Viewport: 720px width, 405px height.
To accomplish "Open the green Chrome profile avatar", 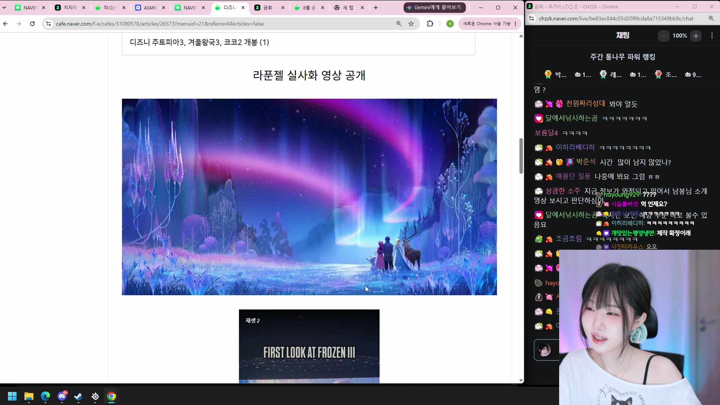I will coord(450,24).
